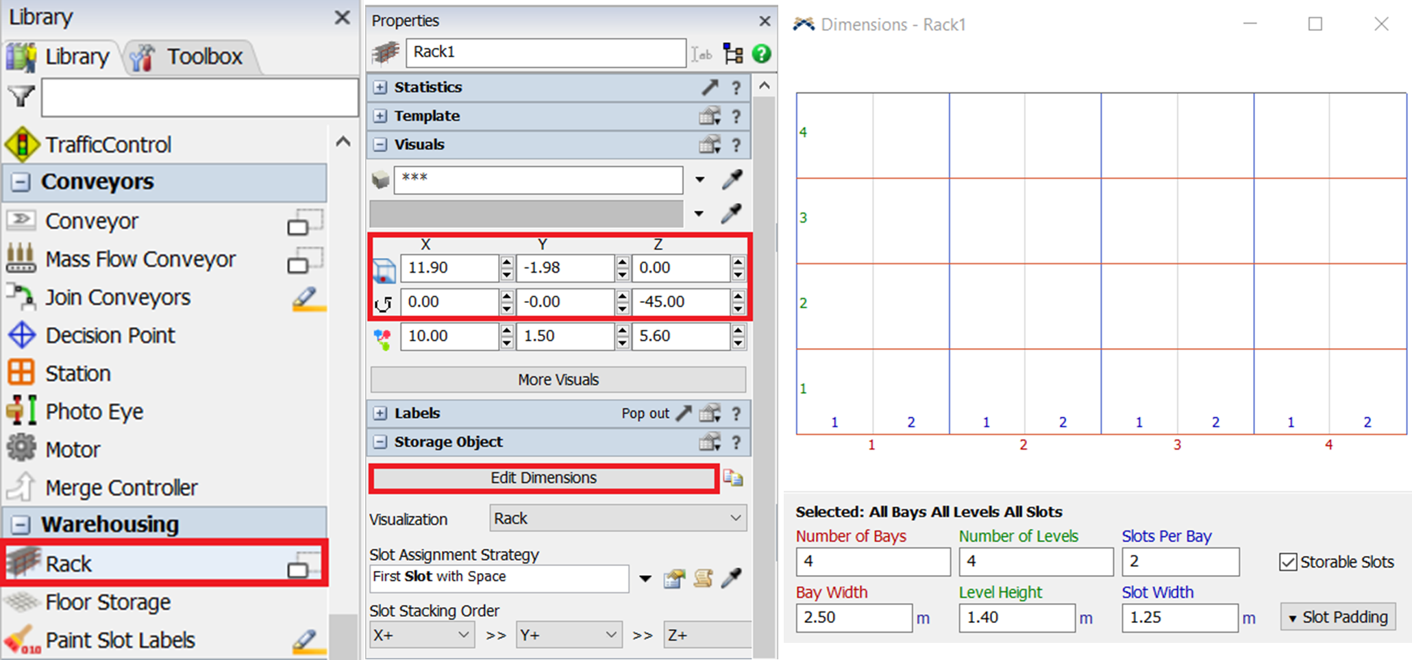Collapse the Visuals section
The image size is (1412, 660).
(x=380, y=145)
